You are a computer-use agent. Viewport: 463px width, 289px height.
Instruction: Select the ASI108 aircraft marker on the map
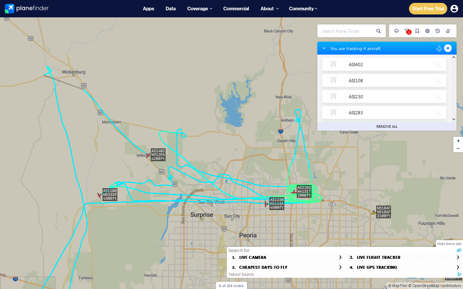point(99,195)
